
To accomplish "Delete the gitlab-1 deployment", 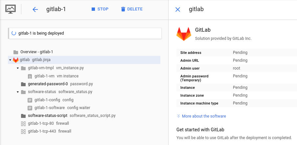I will (131, 9).
